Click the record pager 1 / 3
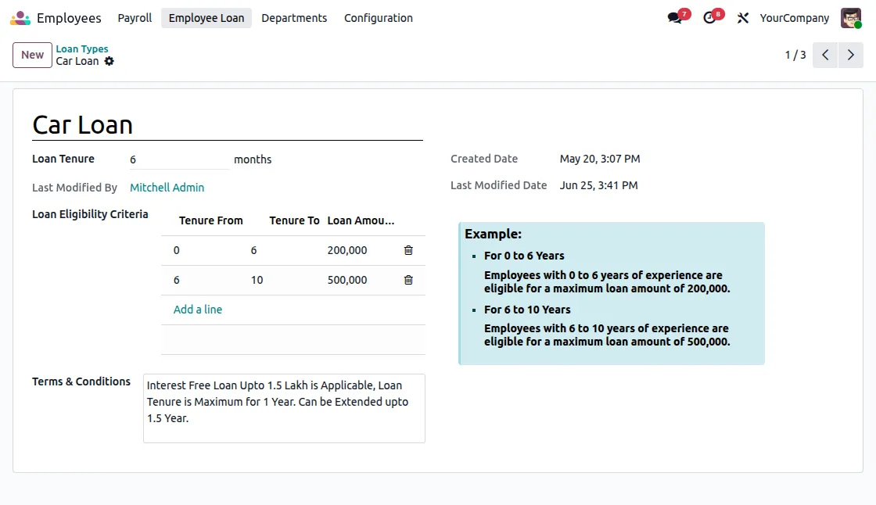This screenshot has height=505, width=876. [x=795, y=55]
